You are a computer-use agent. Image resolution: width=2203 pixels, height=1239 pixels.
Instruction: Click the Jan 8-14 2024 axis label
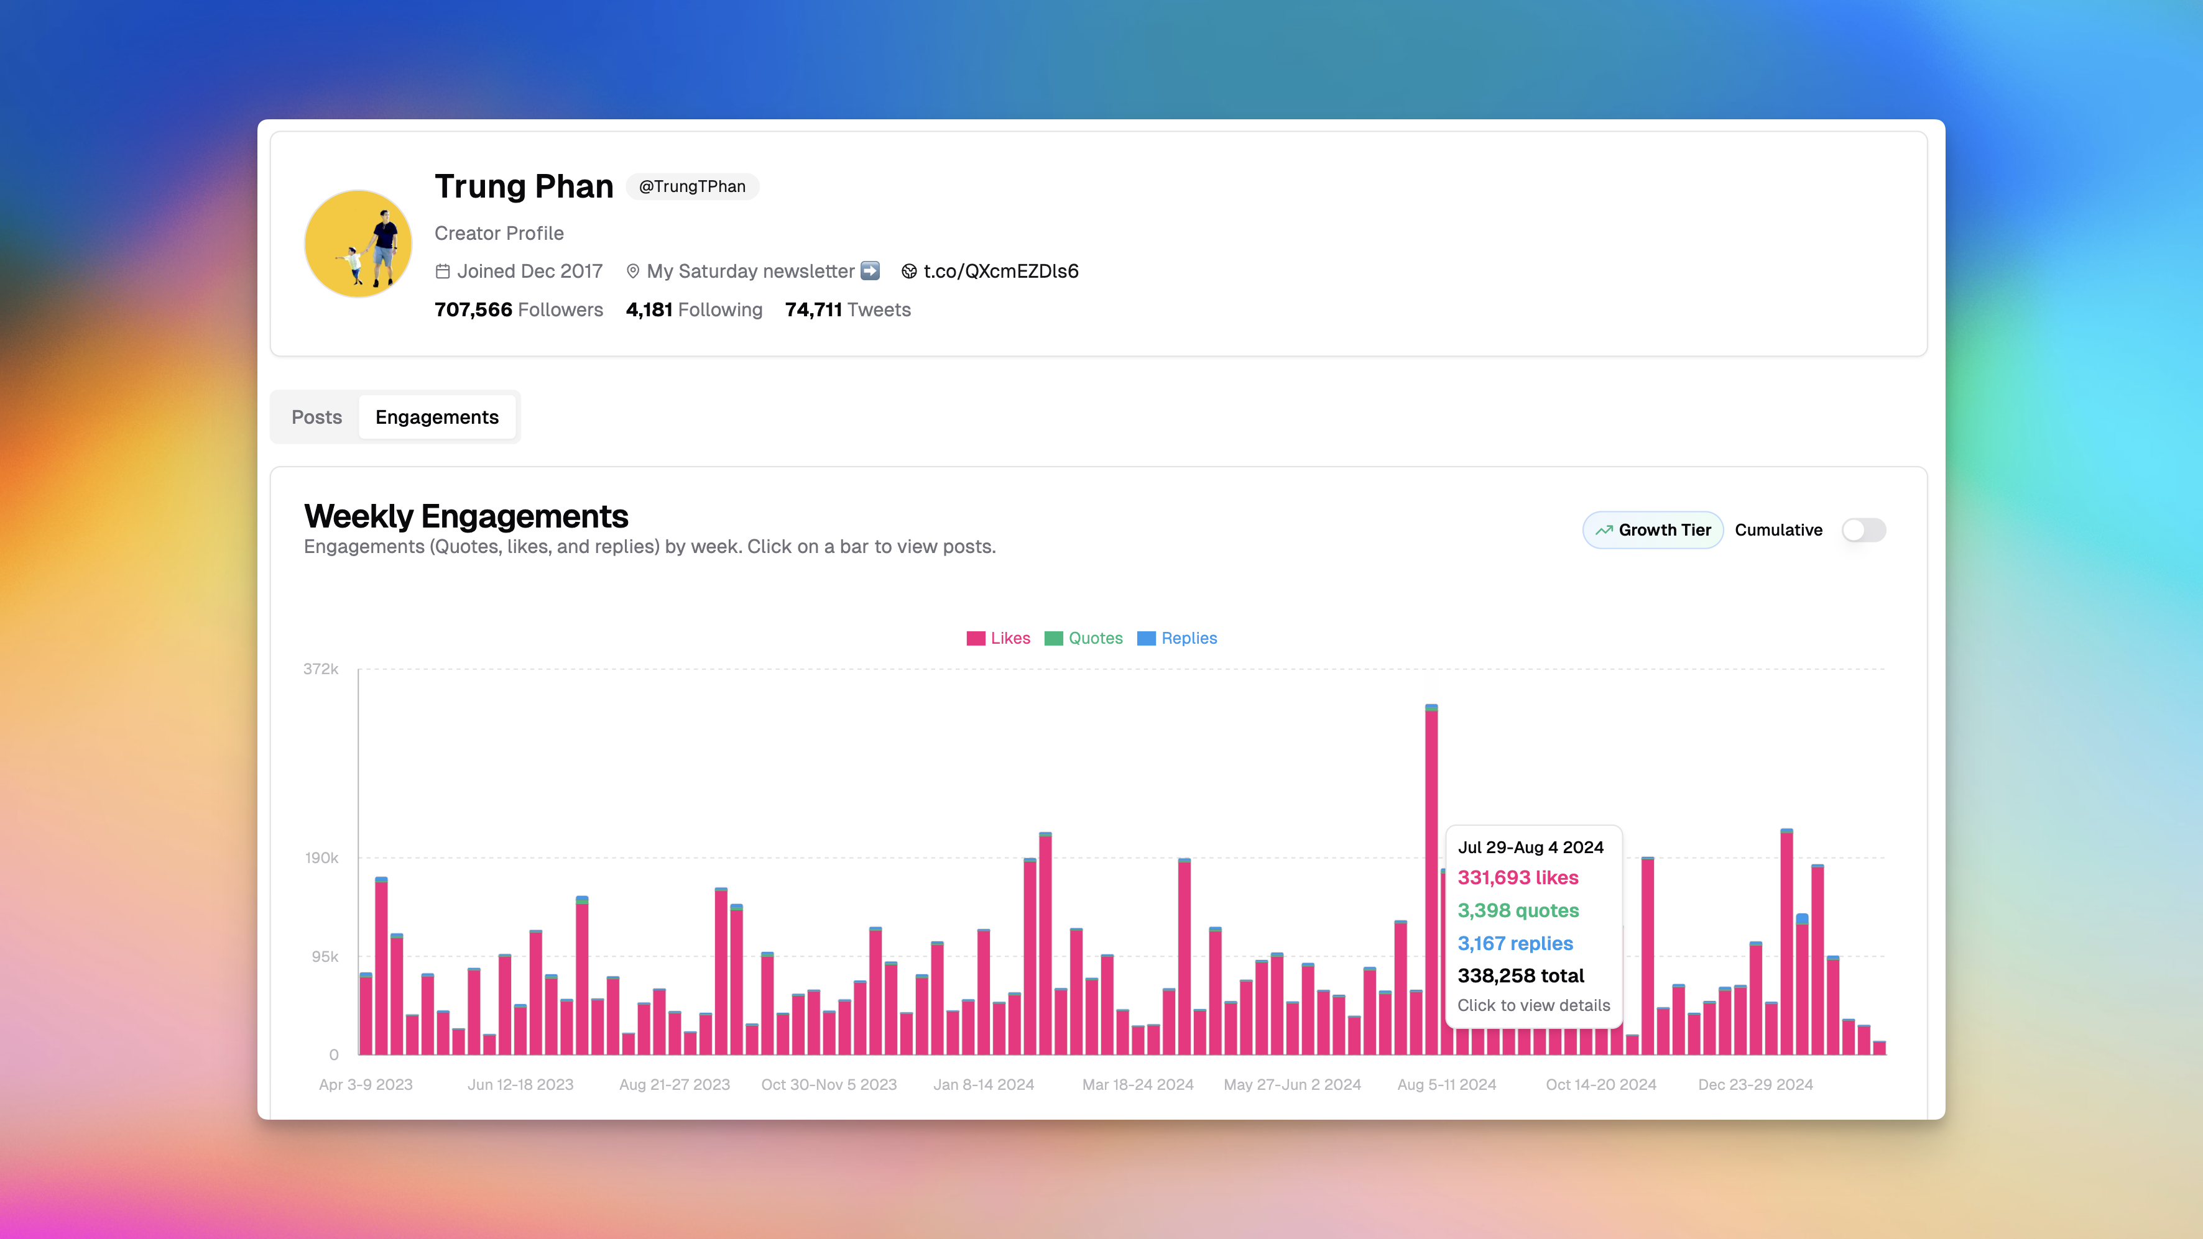(984, 1084)
